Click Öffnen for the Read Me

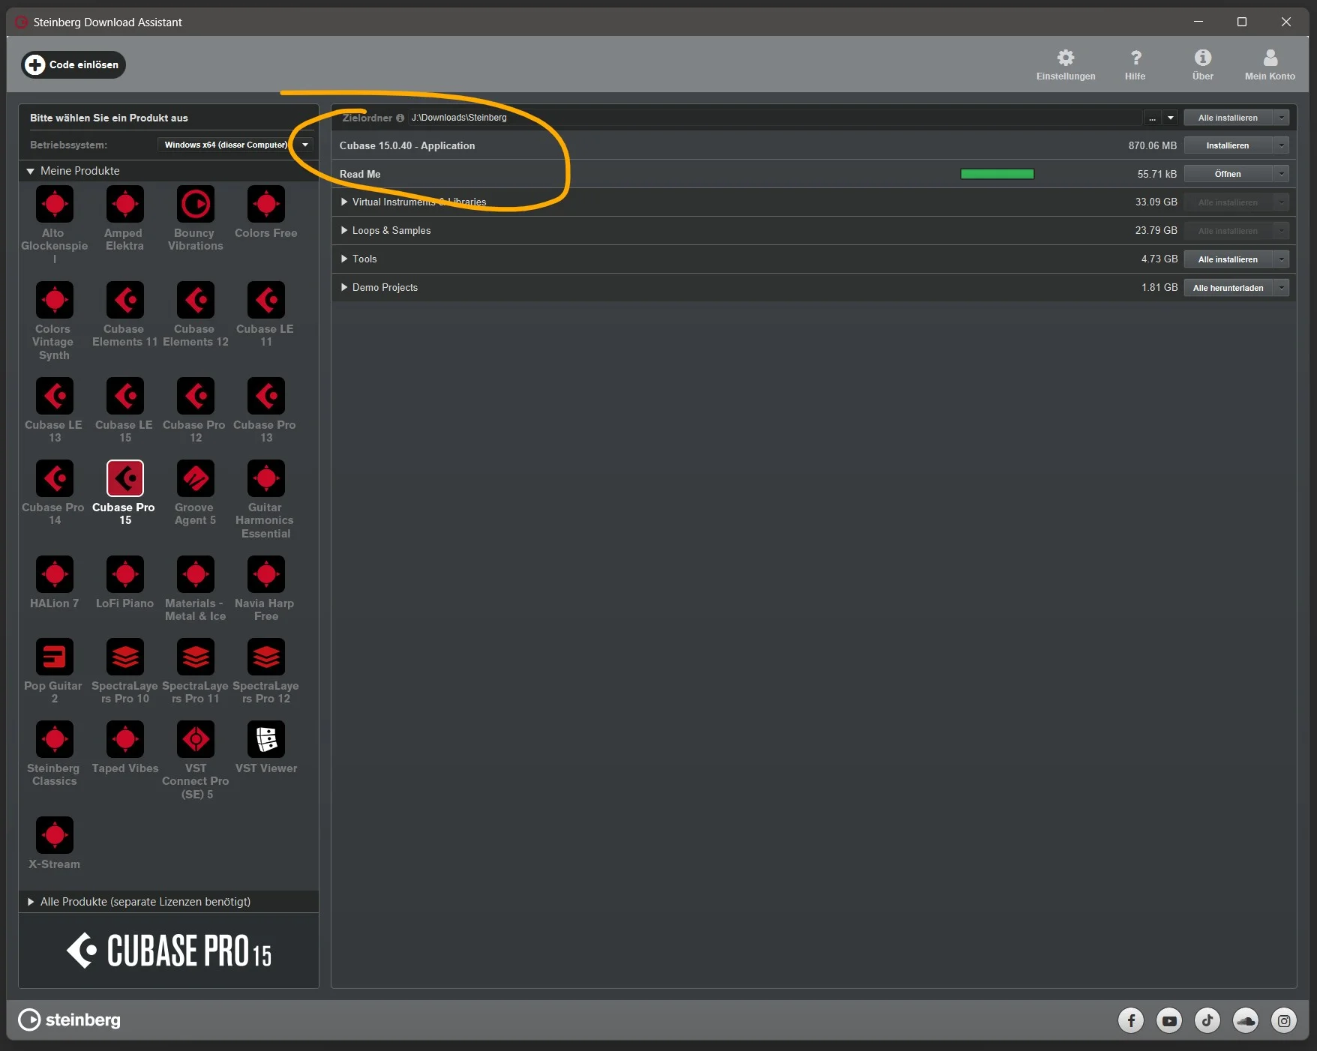click(1228, 174)
